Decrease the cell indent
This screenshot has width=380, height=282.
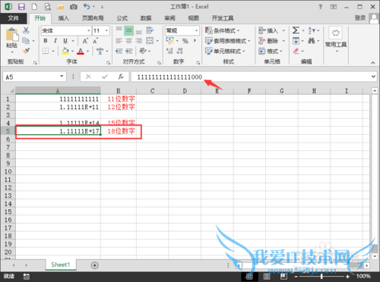119,51
